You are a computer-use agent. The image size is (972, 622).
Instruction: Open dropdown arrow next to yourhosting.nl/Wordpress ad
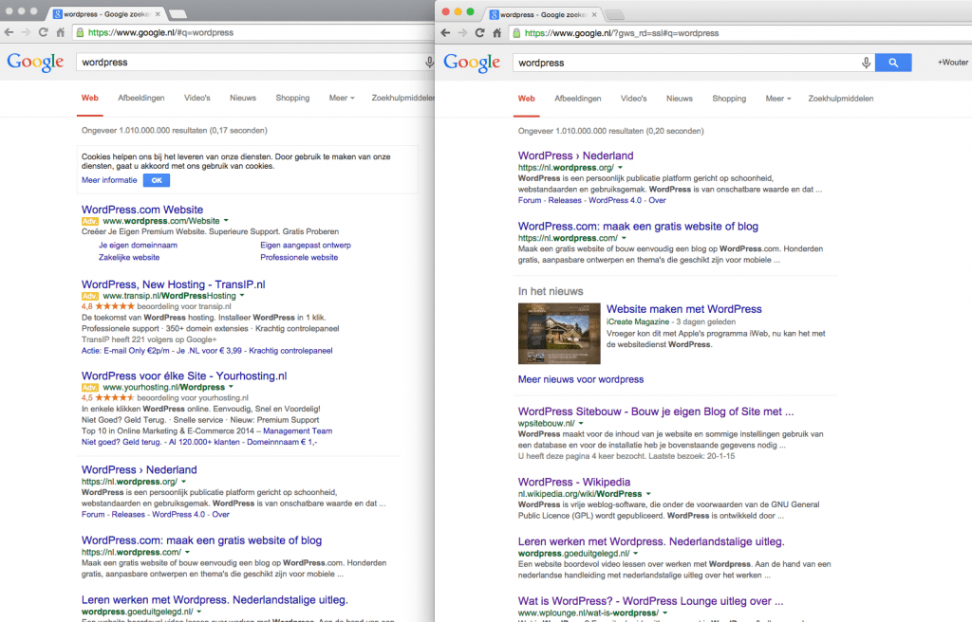(x=232, y=387)
